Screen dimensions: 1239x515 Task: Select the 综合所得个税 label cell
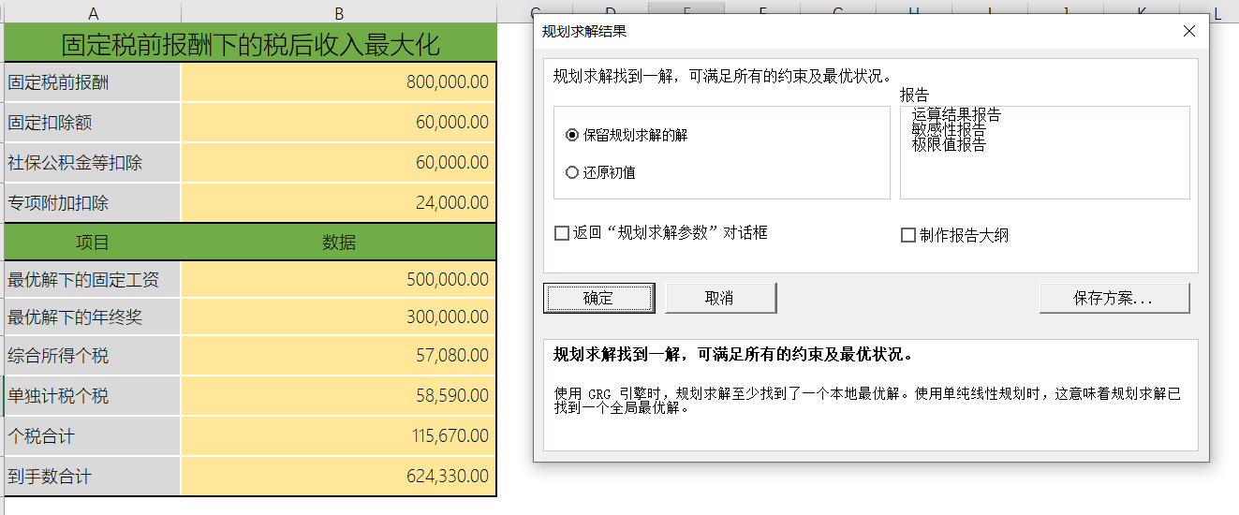tap(93, 356)
